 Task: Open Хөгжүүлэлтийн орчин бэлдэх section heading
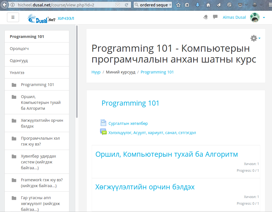tap(145, 187)
